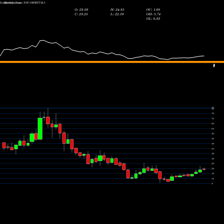Image resolution: width=224 pixels, height=224 pixels.
Task: Click the high value 'H: 24.85'
Action: click(x=117, y=9)
